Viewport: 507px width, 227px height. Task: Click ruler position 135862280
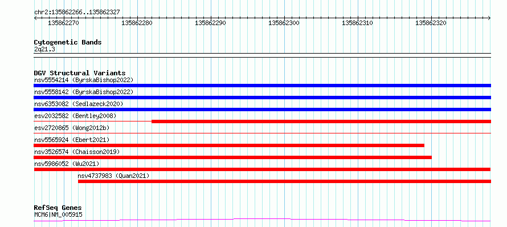click(x=137, y=23)
